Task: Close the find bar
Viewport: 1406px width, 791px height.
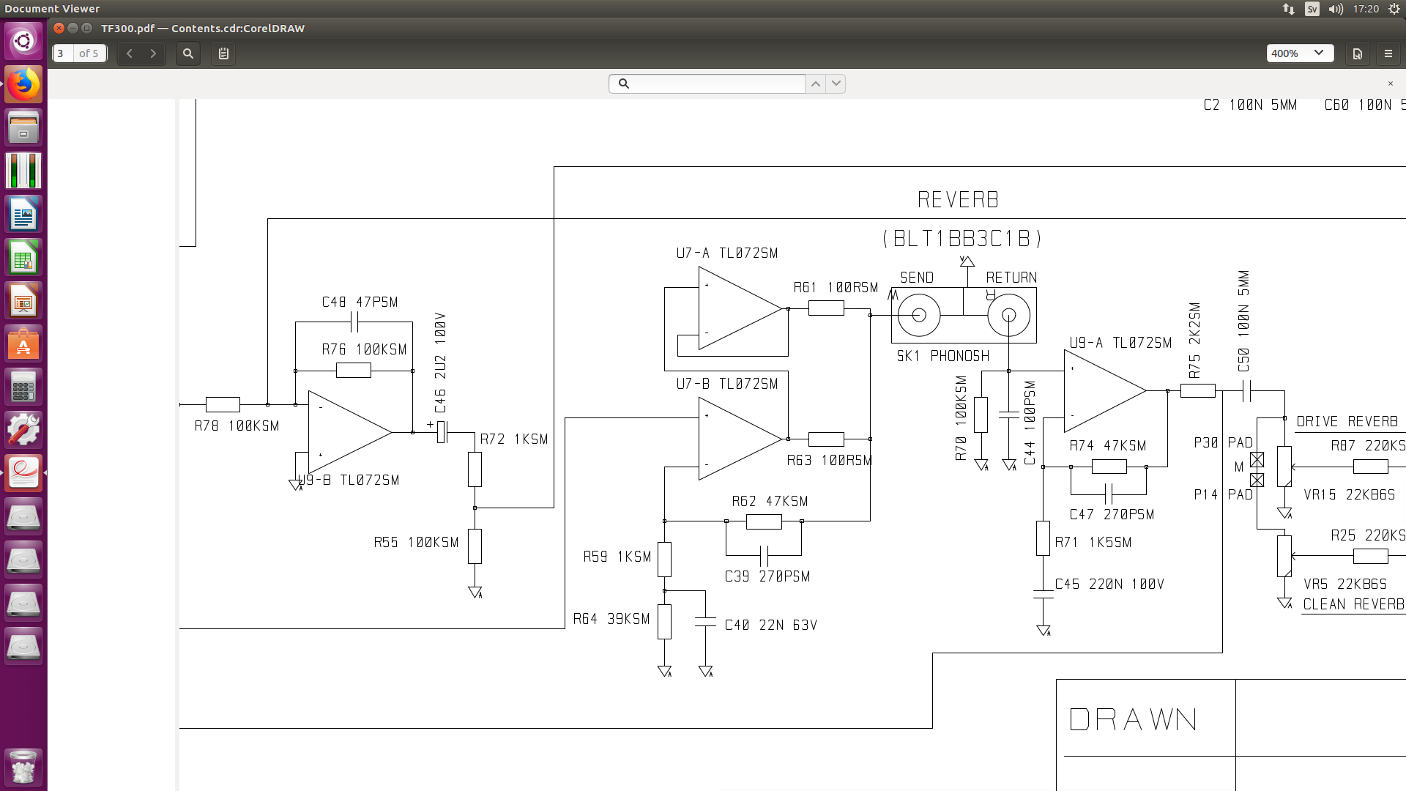Action: click(1390, 83)
